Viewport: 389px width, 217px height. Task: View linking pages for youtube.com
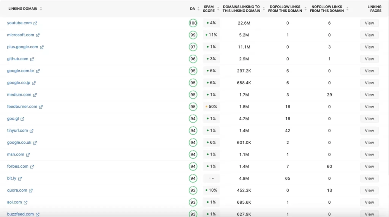point(369,23)
